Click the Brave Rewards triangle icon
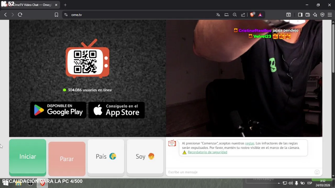 point(260,15)
